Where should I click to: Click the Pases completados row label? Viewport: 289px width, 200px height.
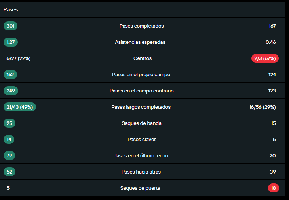click(x=141, y=26)
